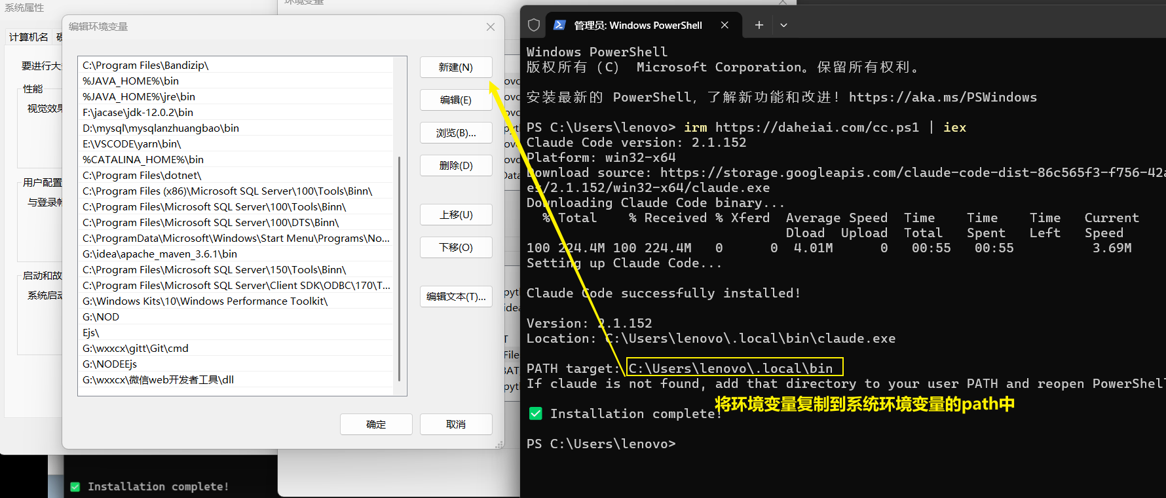The image size is (1166, 498).
Task: Close the 编辑环境变量 dialog
Action: pyautogui.click(x=491, y=27)
